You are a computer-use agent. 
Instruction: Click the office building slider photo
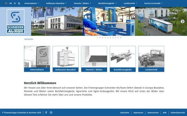(x=57, y=21)
